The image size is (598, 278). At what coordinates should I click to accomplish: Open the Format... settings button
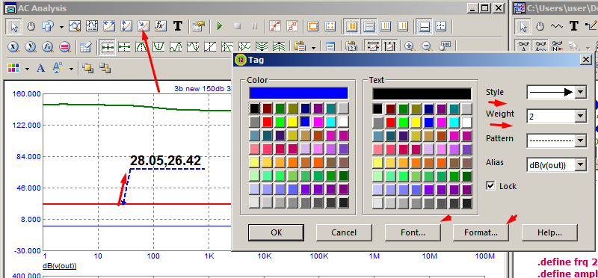[x=481, y=232]
